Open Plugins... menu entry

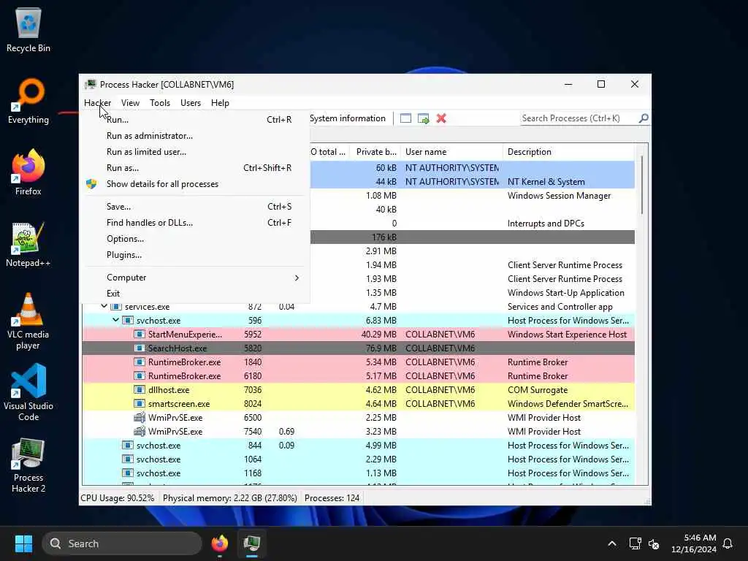tap(196, 255)
